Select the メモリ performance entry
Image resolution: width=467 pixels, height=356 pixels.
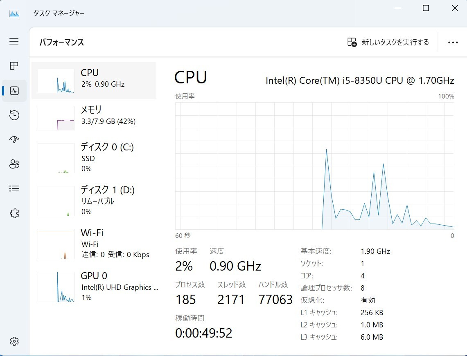point(94,118)
